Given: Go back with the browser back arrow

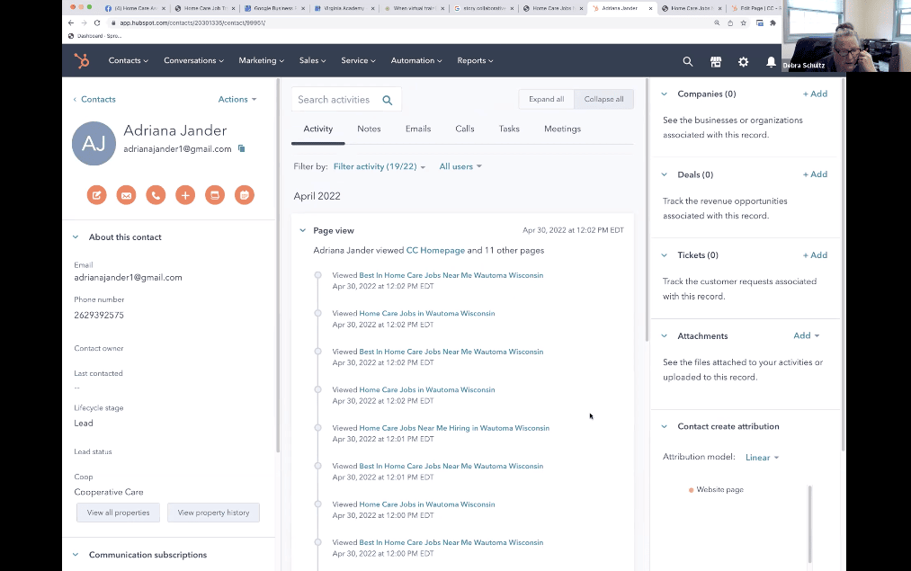Looking at the screenshot, I should tap(71, 22).
